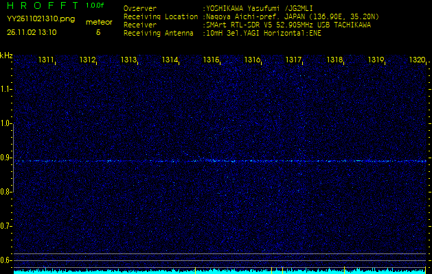Image resolution: width=432 pixels, height=274 pixels.
Task: Jump to the 1320 time marker
Action: coord(417,60)
